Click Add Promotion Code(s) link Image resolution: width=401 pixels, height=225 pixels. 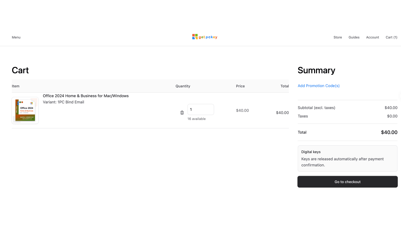319,86
